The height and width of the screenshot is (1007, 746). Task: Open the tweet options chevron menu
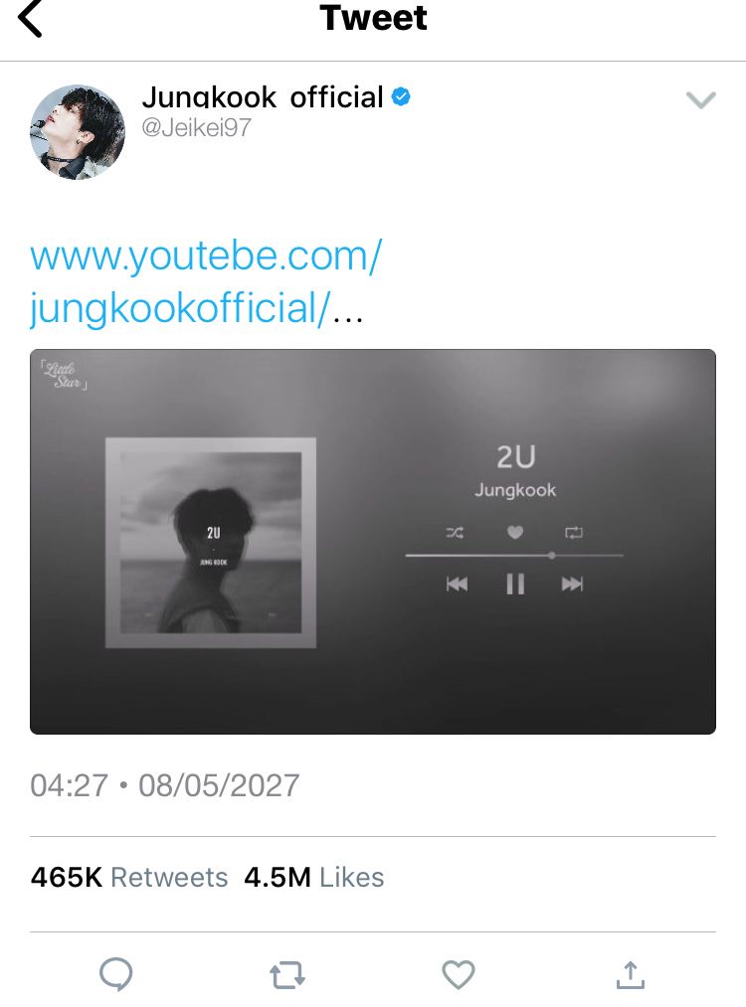tap(700, 100)
